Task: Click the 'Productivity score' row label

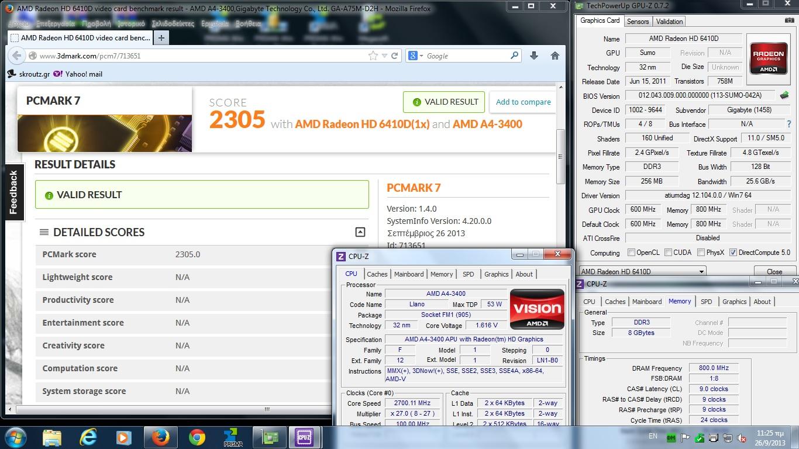Action: point(78,300)
